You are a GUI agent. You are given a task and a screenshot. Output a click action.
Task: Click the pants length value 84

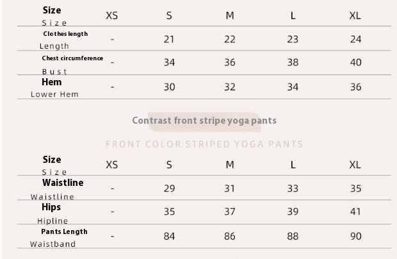pyautogui.click(x=169, y=236)
